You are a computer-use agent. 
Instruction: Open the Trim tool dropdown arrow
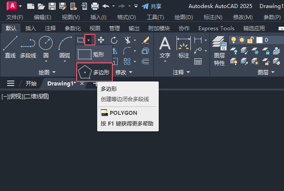(x=135, y=40)
